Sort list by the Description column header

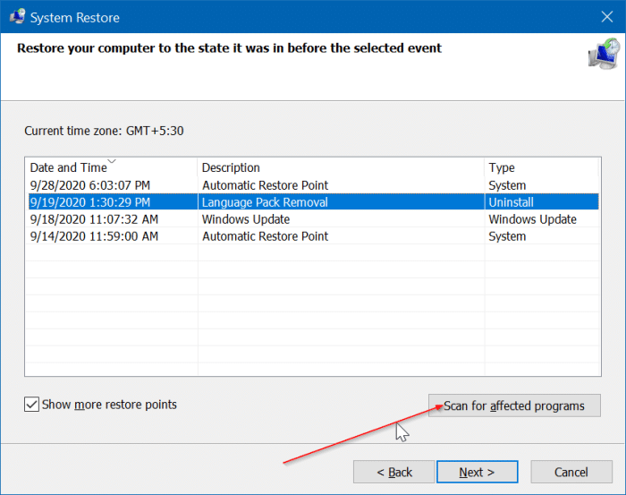coord(341,167)
